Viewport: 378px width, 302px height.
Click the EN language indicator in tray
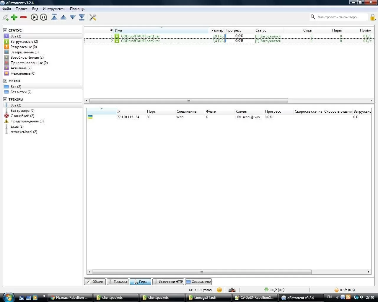coord(330,297)
